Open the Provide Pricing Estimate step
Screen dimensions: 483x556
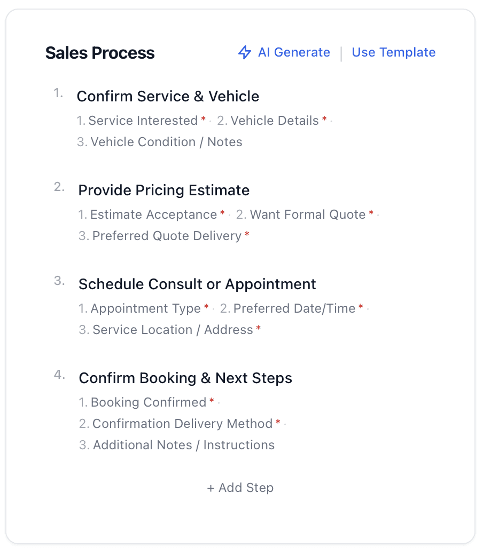(x=163, y=190)
